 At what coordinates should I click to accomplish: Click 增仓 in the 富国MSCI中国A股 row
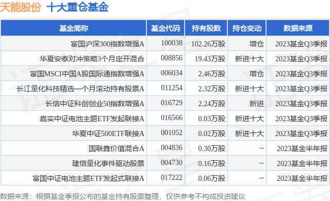pos(257,74)
